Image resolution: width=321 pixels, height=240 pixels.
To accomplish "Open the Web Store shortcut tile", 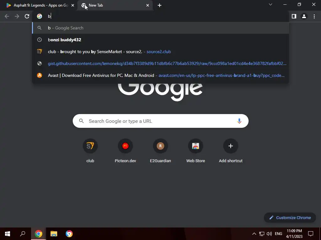I will click(196, 151).
